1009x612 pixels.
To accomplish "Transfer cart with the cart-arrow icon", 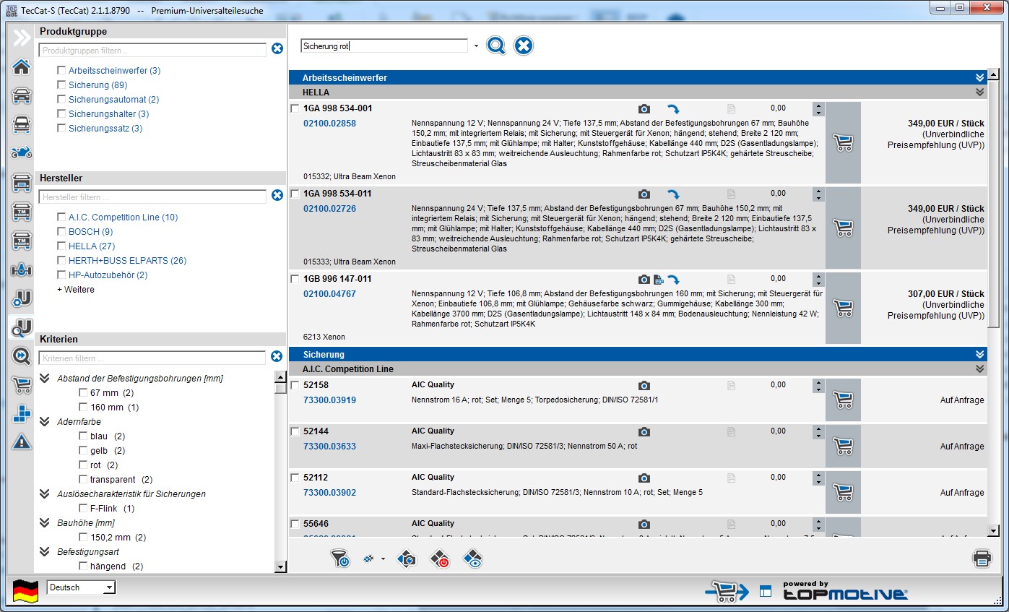I will point(727,592).
